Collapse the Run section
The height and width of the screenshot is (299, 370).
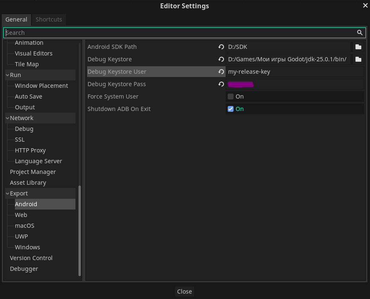(7, 75)
